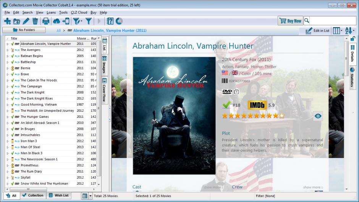Click the All breadcrumb link
The width and height of the screenshot is (359, 202).
[58, 31]
